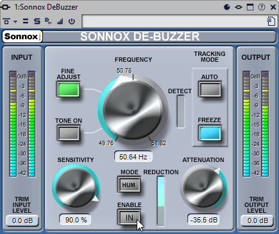The width and height of the screenshot is (279, 234).
Task: Click the 51.82 maximum frequency label
Action: pos(159,143)
